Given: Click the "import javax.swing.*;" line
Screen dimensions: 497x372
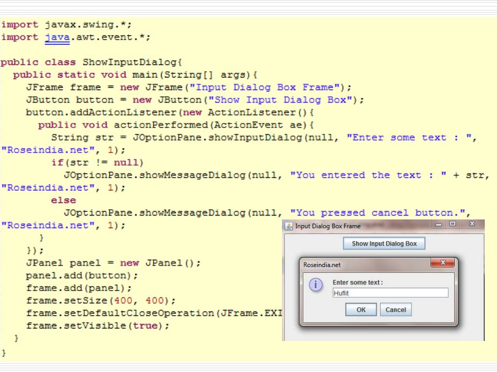Looking at the screenshot, I should [66, 24].
